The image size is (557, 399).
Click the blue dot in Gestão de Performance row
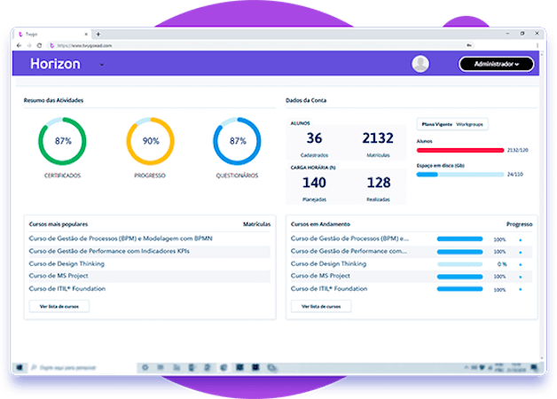pos(521,253)
